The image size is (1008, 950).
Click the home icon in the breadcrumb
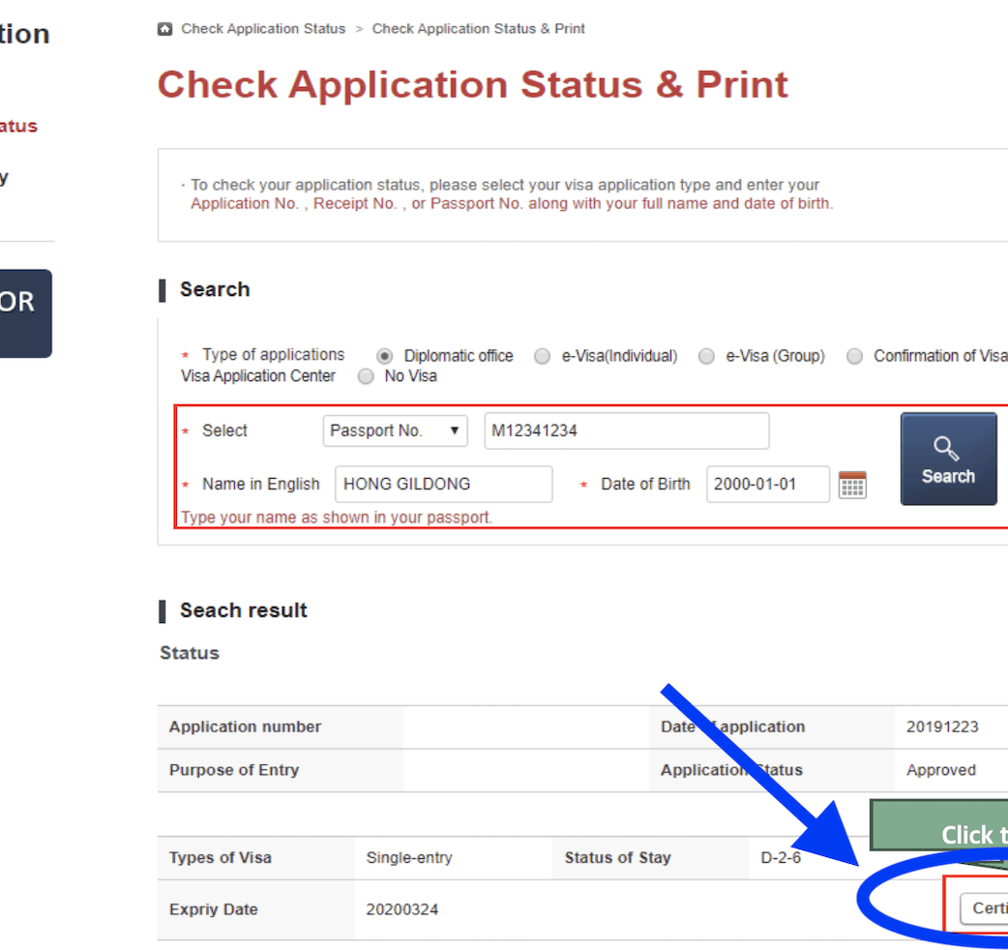pyautogui.click(x=164, y=29)
